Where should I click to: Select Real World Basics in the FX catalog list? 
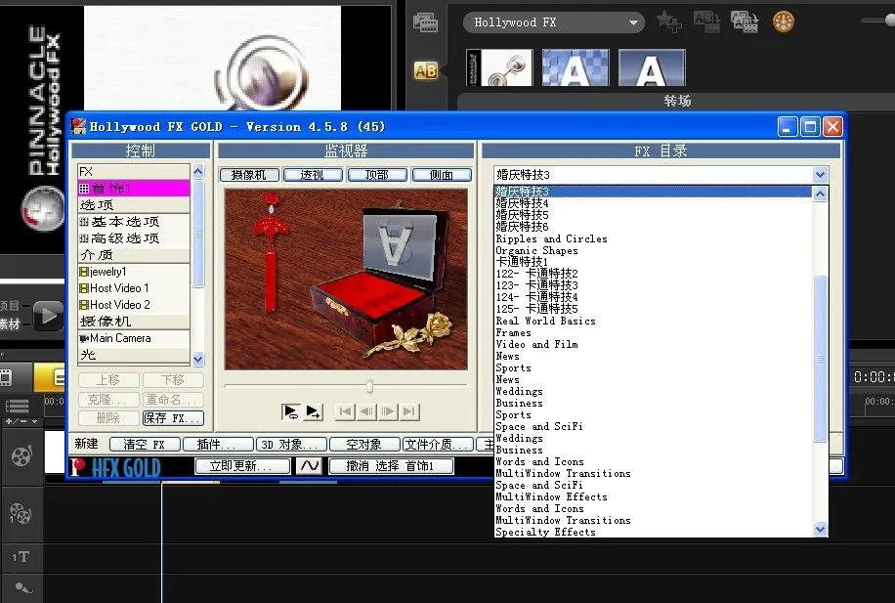pos(545,321)
